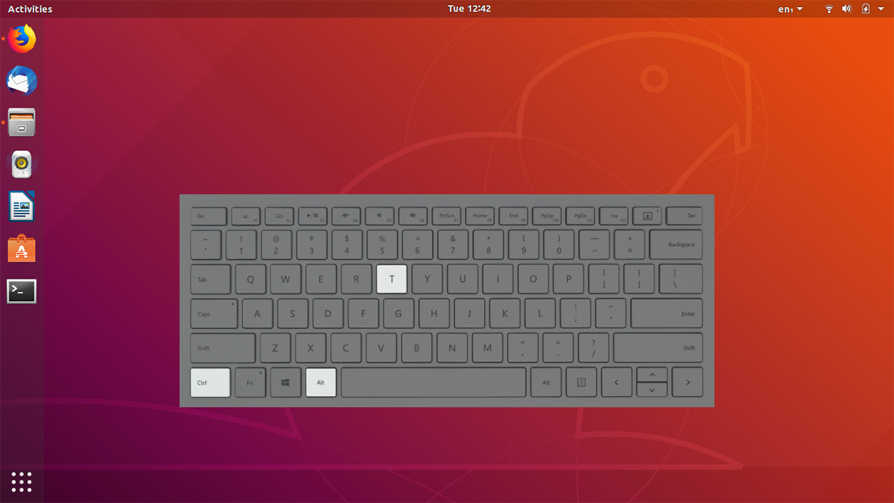Start the Rhythmbox music player
894x503 pixels.
point(22,165)
